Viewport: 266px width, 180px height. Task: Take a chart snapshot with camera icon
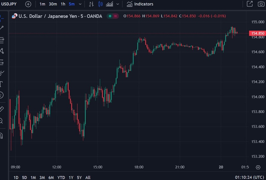(x=261, y=4)
